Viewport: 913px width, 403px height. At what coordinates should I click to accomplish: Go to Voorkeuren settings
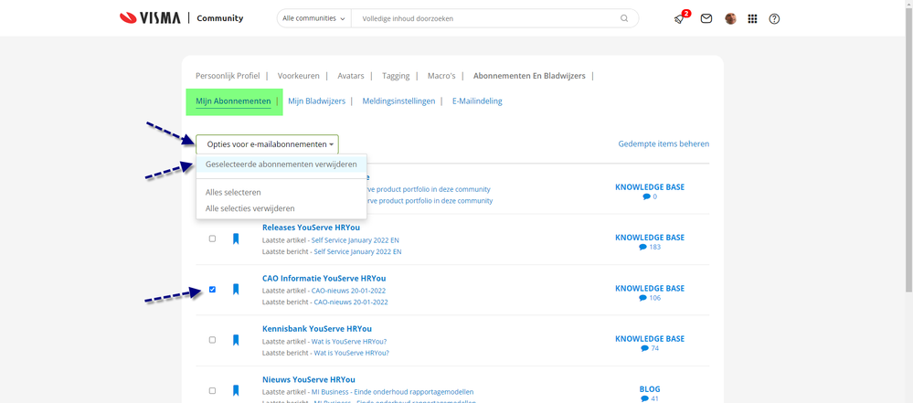pos(299,76)
